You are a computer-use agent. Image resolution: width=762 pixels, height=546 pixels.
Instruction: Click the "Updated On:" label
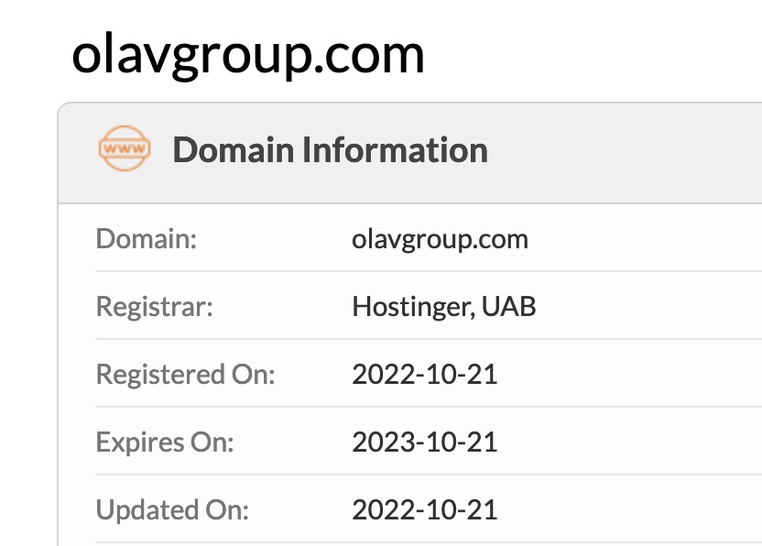point(172,509)
